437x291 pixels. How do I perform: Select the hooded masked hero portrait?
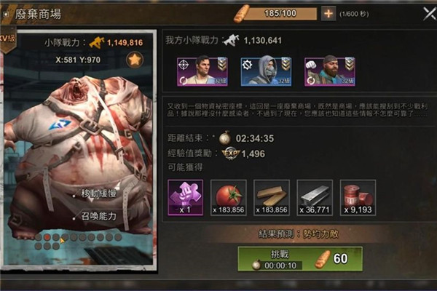[266, 71]
